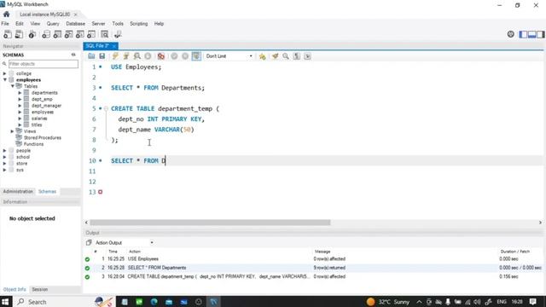Screen dimensions: 546x307
Task: Expand the departments table
Action: (x=20, y=93)
